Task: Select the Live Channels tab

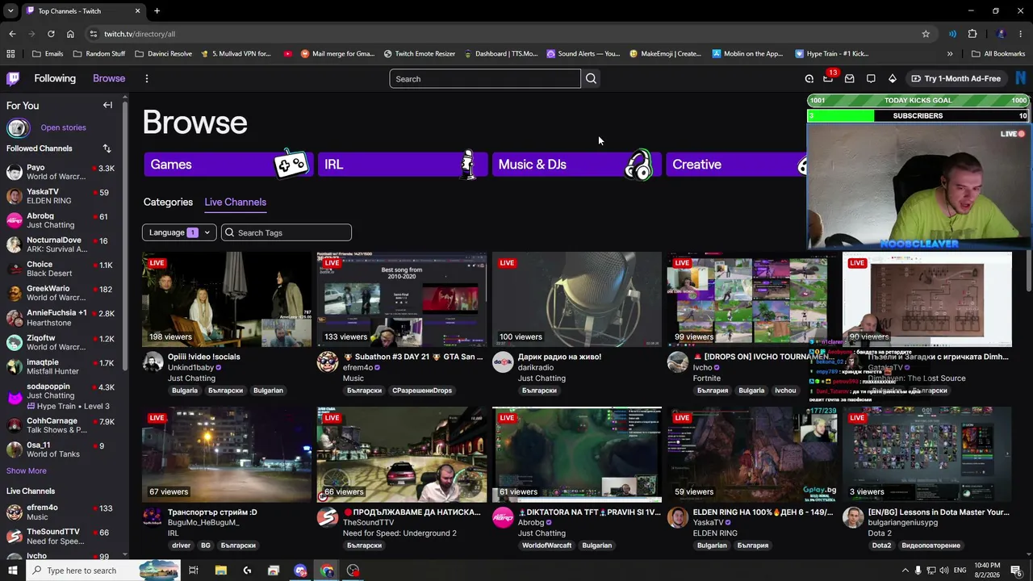Action: pyautogui.click(x=235, y=202)
